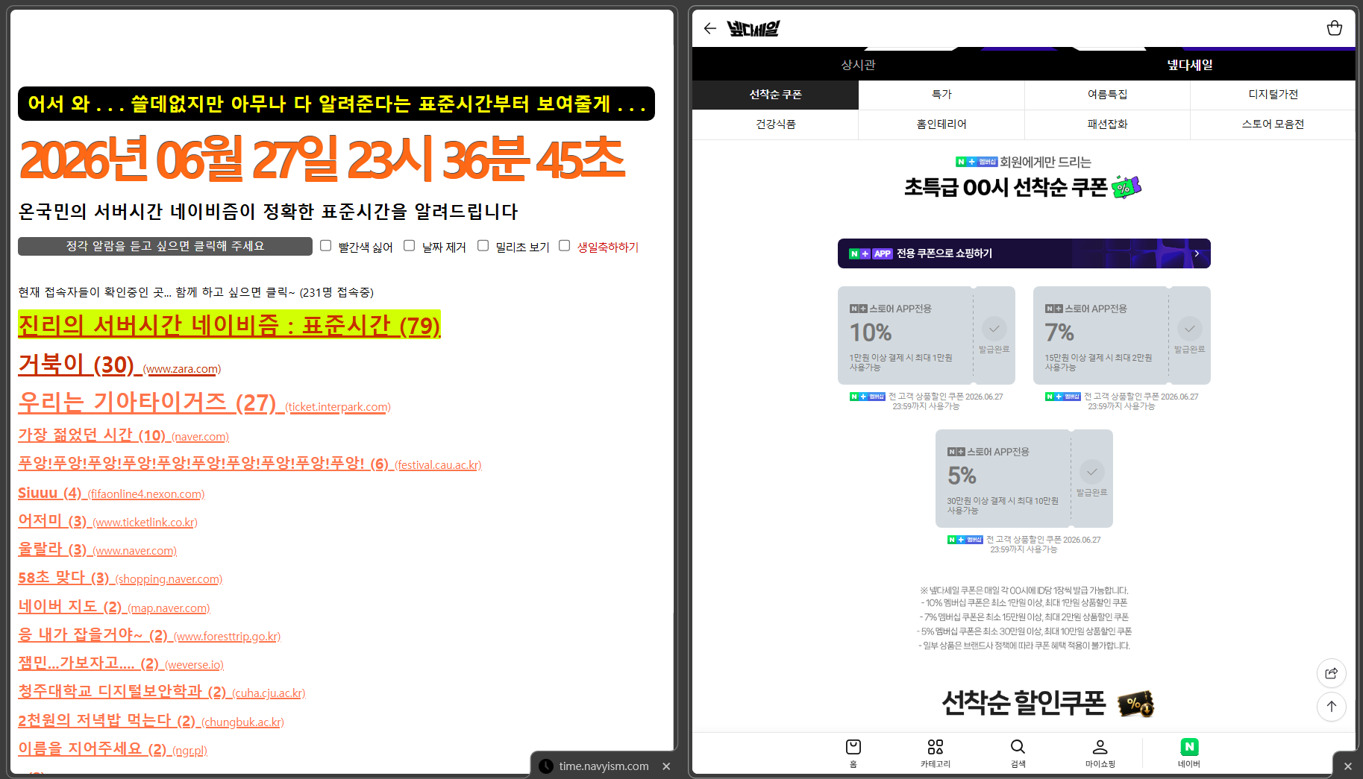This screenshot has height=779, width=1363.
Task: Enable the 밀리초 보기 checkbox
Action: click(x=483, y=246)
